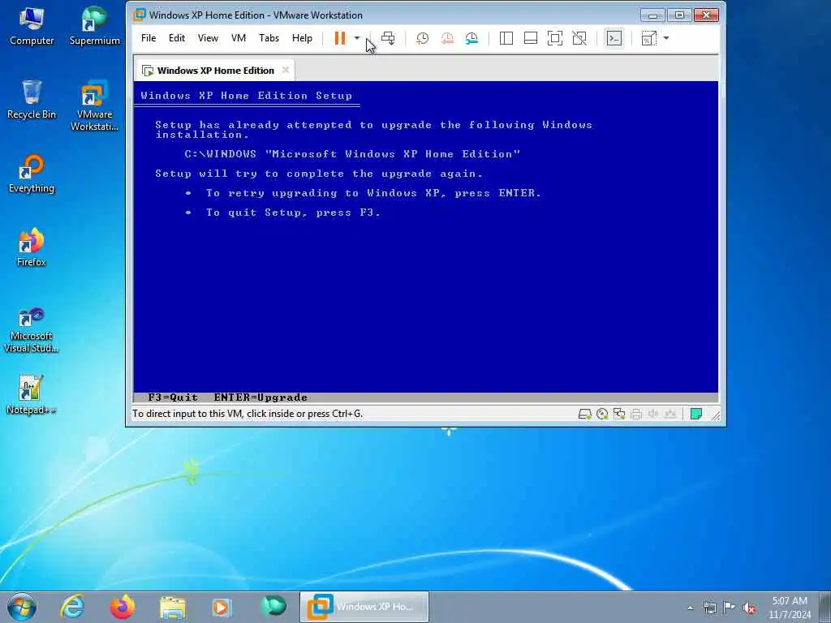This screenshot has width=831, height=623.
Task: Launch Supermium from the taskbar
Action: coord(273,607)
